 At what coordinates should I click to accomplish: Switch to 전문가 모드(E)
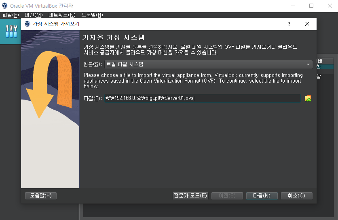coord(190,196)
